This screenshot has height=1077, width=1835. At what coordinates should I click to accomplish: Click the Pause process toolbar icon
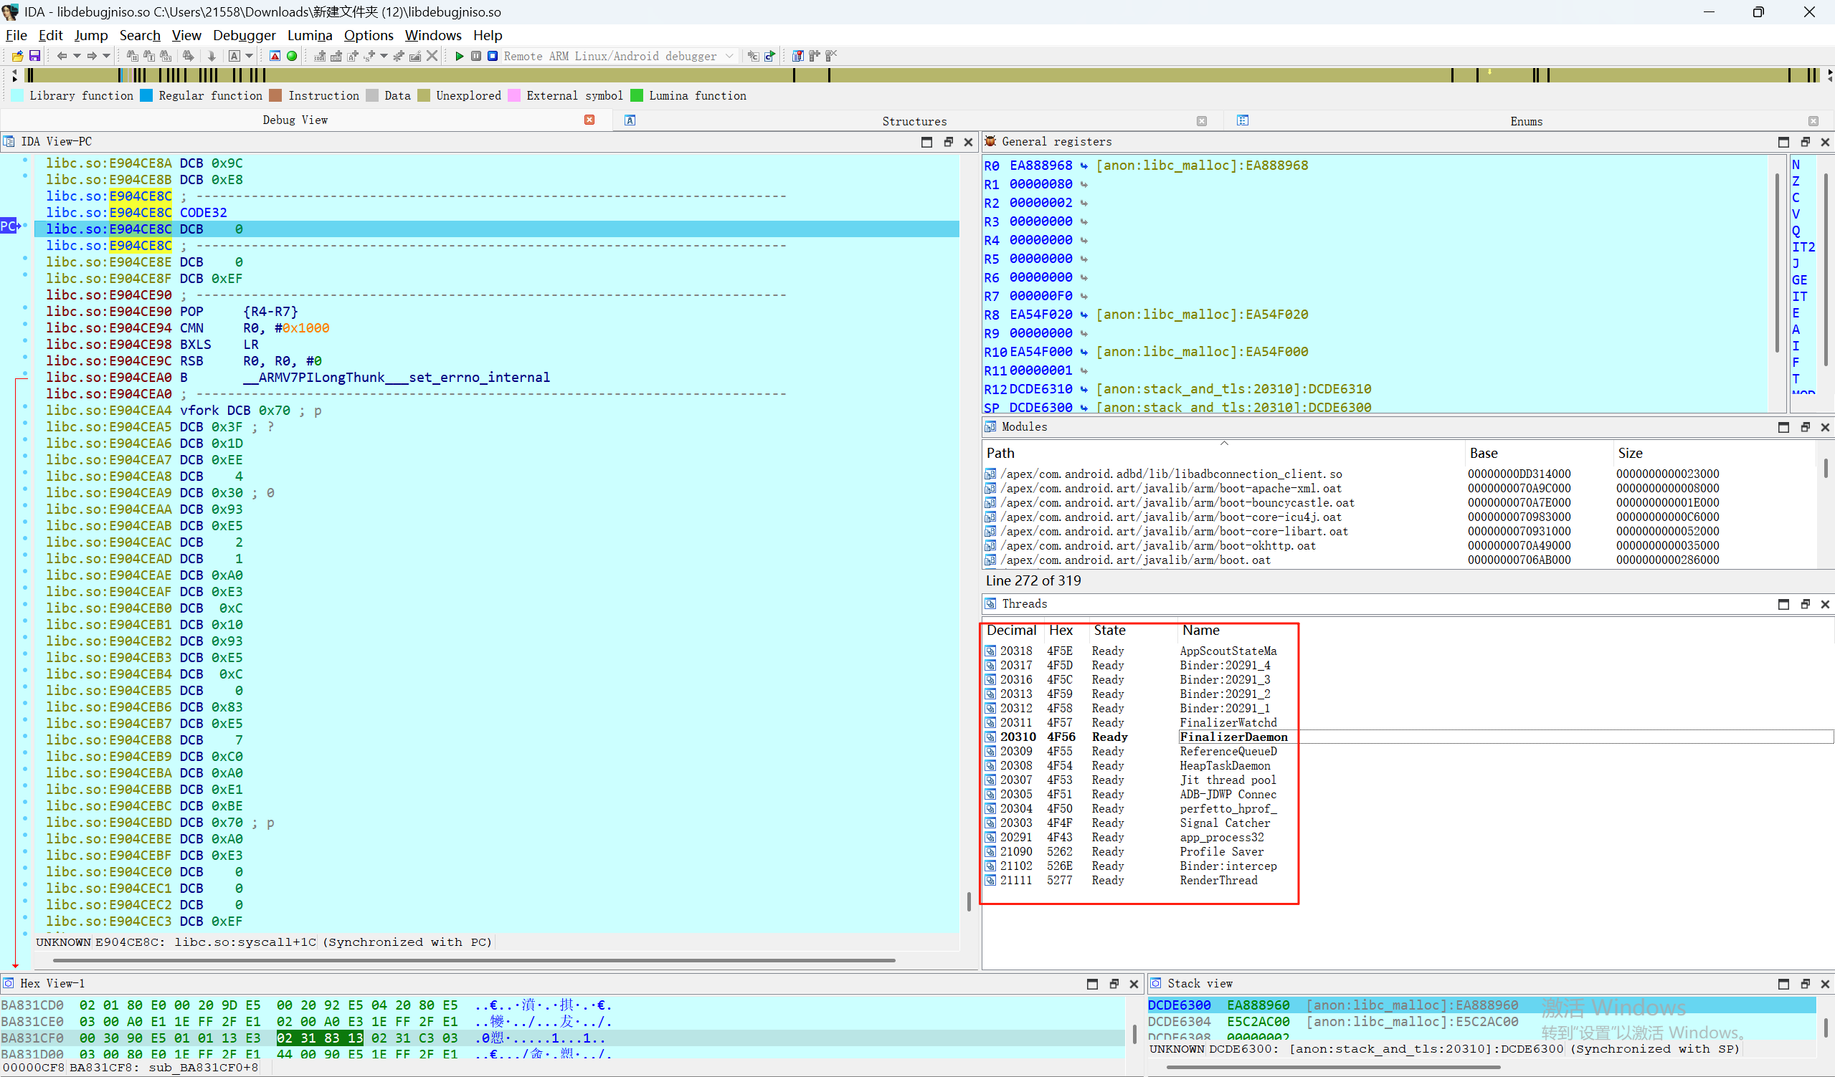475,56
